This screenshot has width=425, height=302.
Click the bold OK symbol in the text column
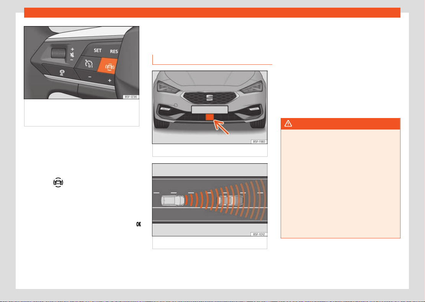(139, 224)
